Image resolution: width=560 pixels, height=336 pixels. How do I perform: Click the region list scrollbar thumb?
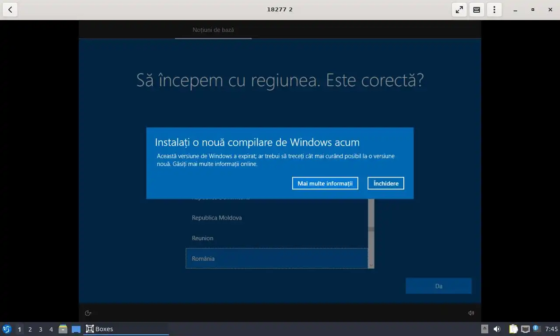click(371, 229)
